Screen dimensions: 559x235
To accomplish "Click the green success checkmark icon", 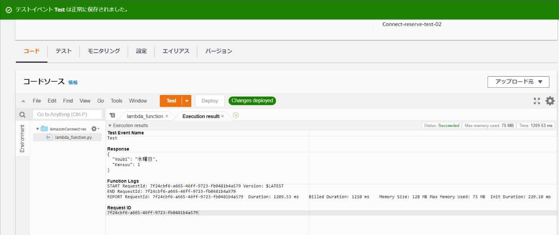I will coord(8,10).
